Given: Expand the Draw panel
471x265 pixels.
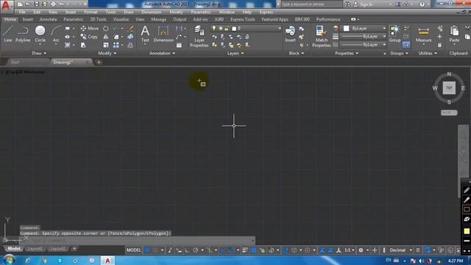Looking at the screenshot, I should 39,53.
